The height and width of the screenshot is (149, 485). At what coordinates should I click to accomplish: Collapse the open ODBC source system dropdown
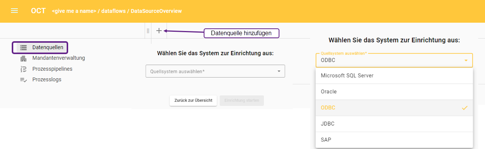[x=466, y=60]
